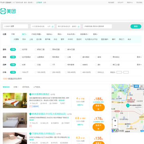Viewport: 144px width, 144px height.
Task: Click restaurant icon in 新世盛唐快捷酒店 amenities
Action: pyautogui.click(x=61, y=103)
